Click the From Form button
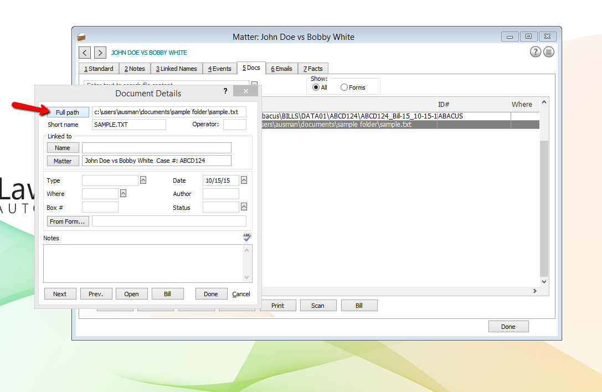The width and height of the screenshot is (602, 392). [x=68, y=221]
